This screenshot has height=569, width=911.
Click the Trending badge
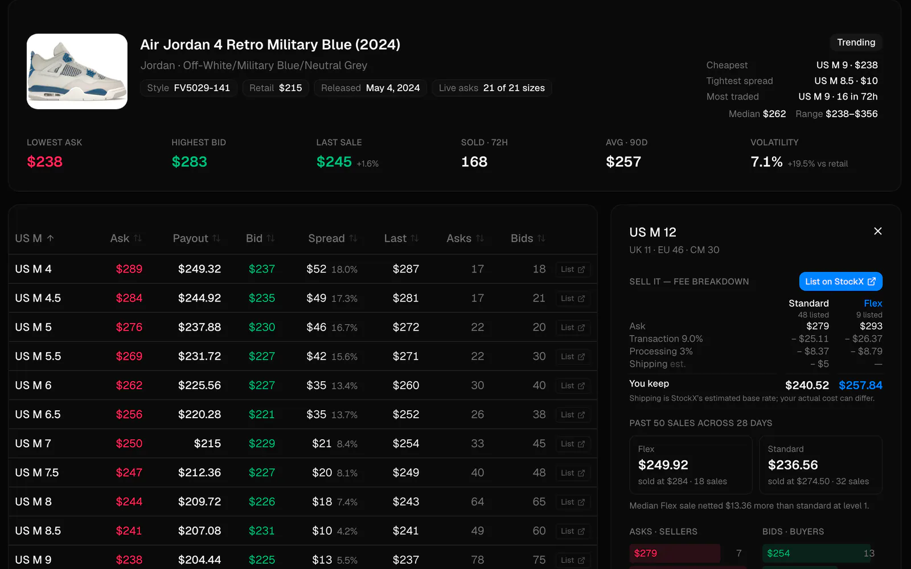click(856, 42)
